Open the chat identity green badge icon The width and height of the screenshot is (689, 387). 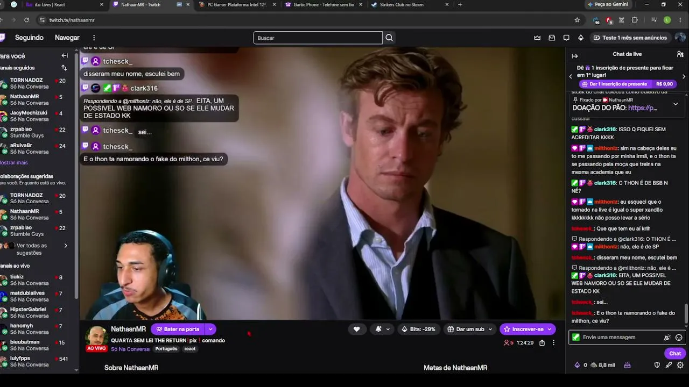tap(576, 338)
